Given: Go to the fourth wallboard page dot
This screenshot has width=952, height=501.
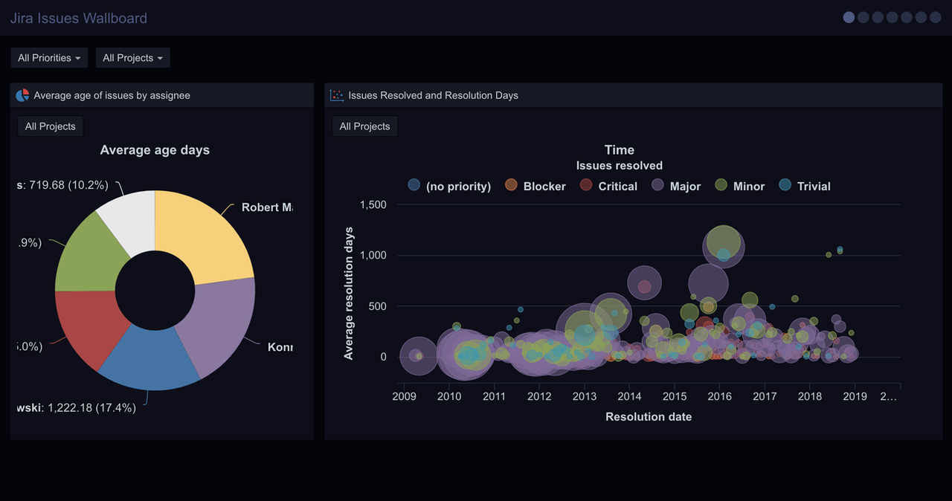Looking at the screenshot, I should 892,17.
